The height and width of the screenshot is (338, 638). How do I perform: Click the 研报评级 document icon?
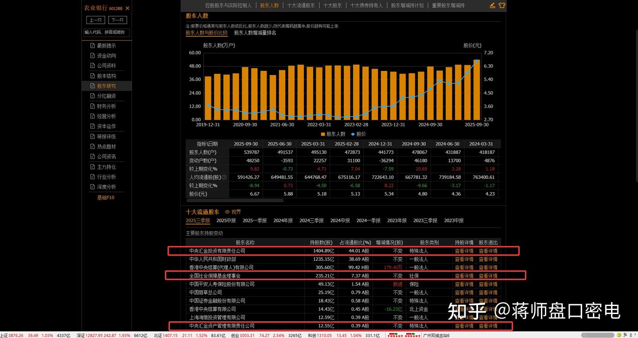(93, 137)
